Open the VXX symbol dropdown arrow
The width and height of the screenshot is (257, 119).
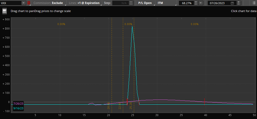(24, 3)
